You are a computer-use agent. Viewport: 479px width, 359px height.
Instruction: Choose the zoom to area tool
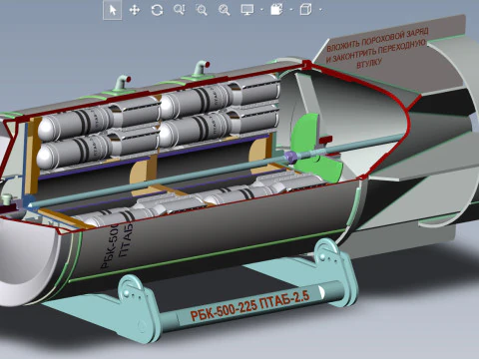pyautogui.click(x=202, y=10)
